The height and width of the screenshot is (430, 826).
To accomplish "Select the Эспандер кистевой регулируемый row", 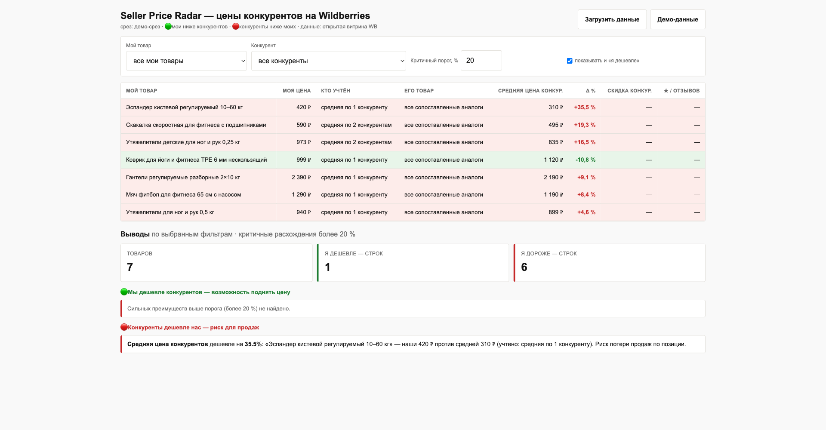I will [x=413, y=107].
